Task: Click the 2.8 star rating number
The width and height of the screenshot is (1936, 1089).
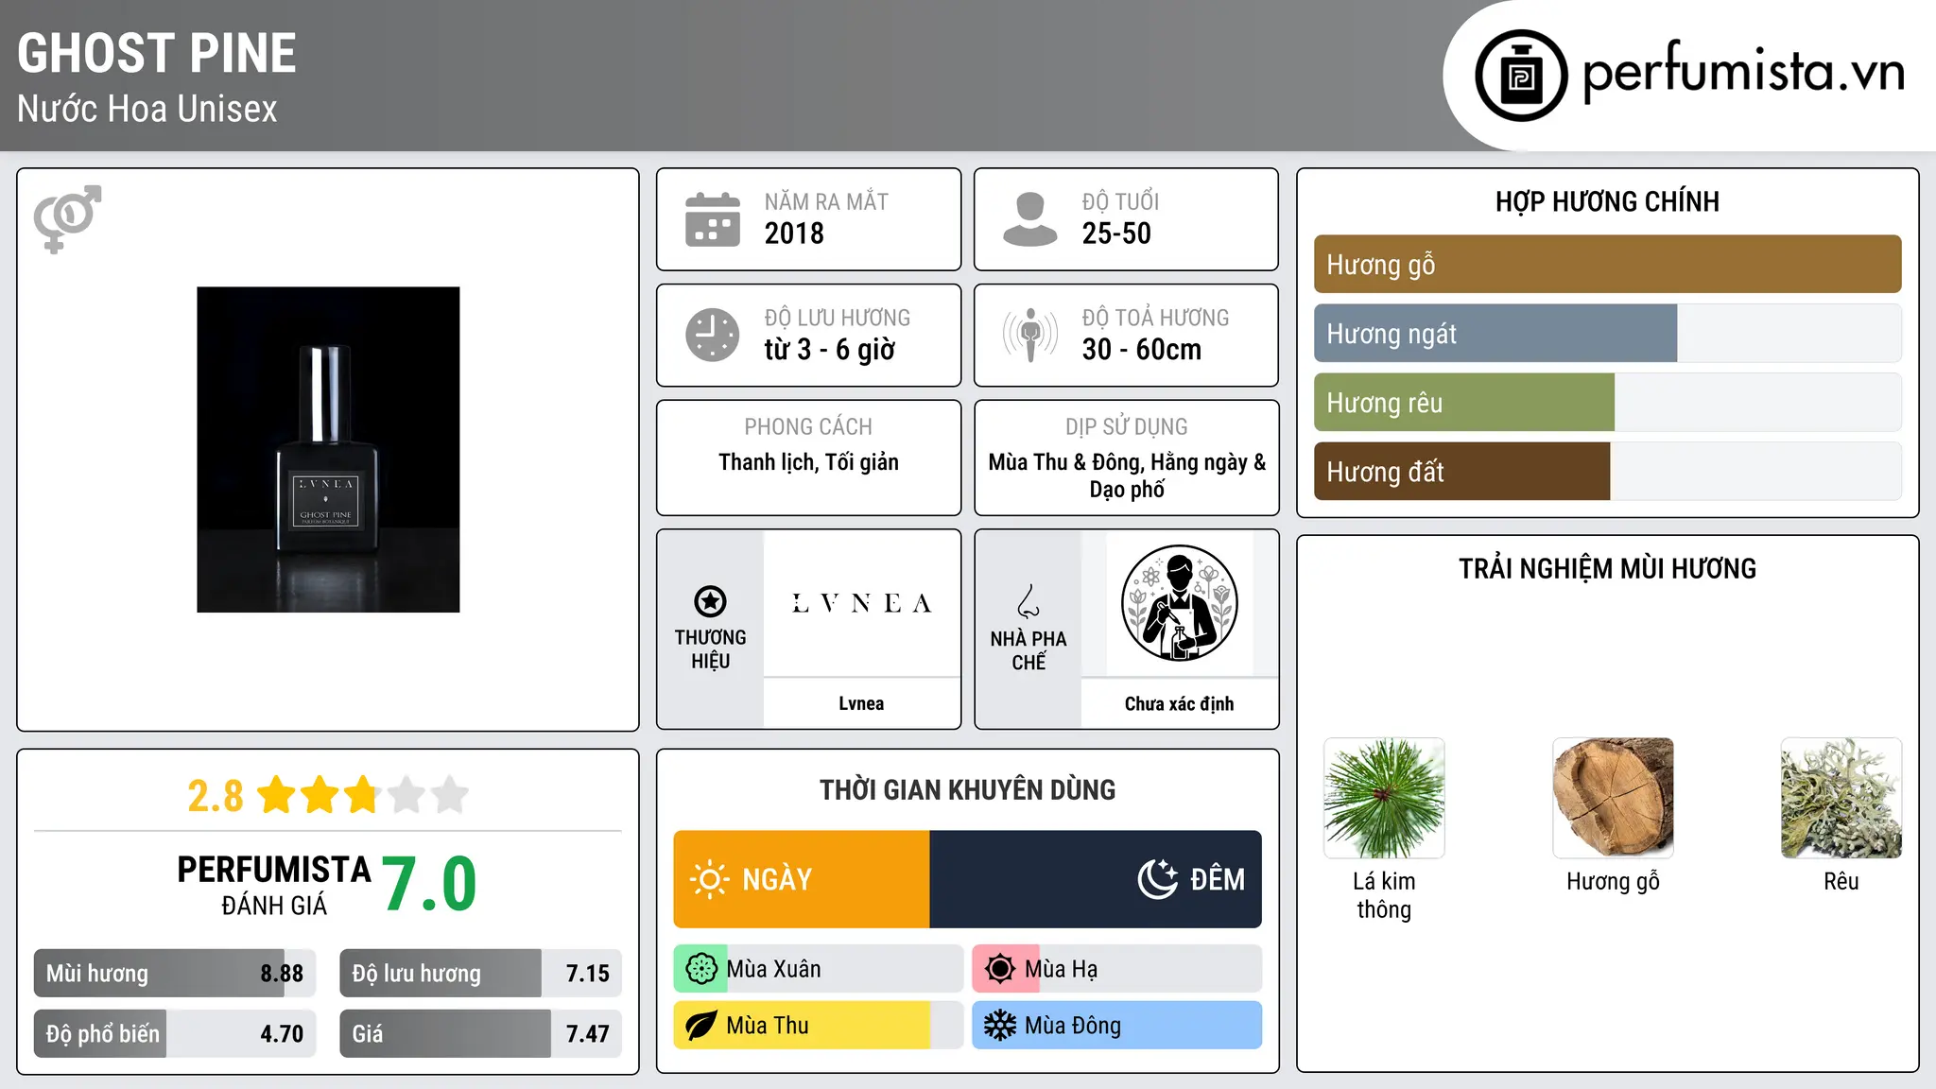Action: 216,796
